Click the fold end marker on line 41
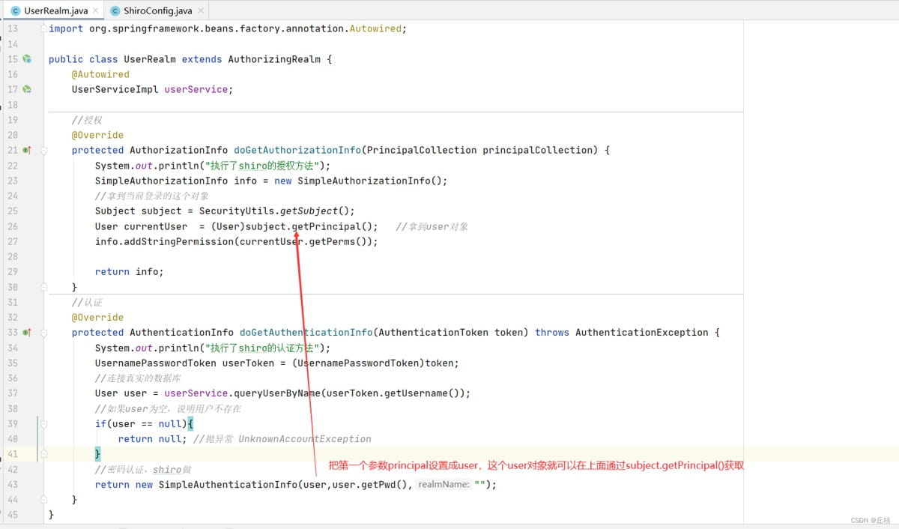This screenshot has height=529, width=899. (43, 454)
